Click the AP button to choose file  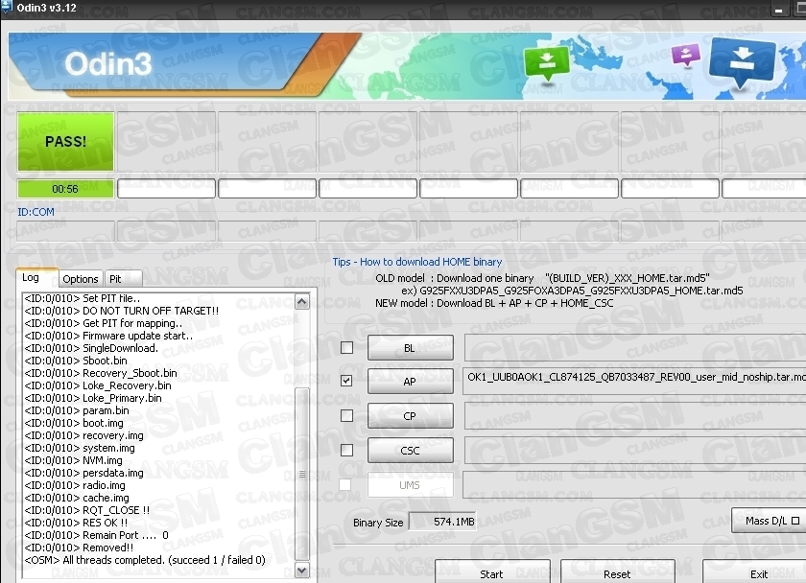point(411,381)
